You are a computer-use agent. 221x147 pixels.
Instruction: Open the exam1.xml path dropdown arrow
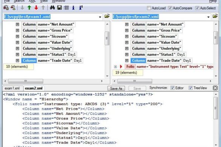tap(100, 17)
